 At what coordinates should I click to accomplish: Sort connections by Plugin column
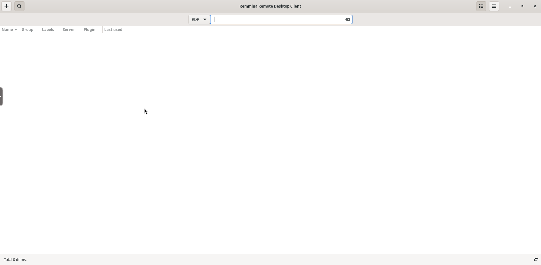(x=92, y=30)
